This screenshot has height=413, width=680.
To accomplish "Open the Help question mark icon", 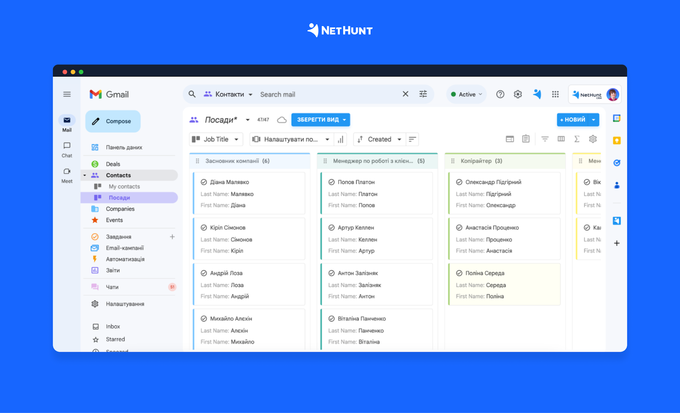I will click(x=500, y=94).
